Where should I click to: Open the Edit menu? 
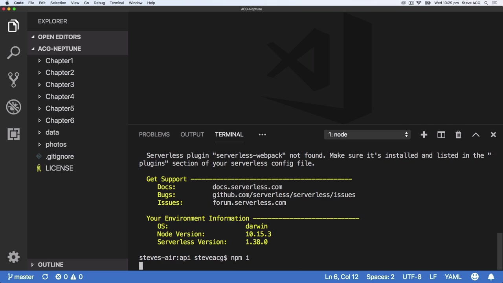(42, 3)
